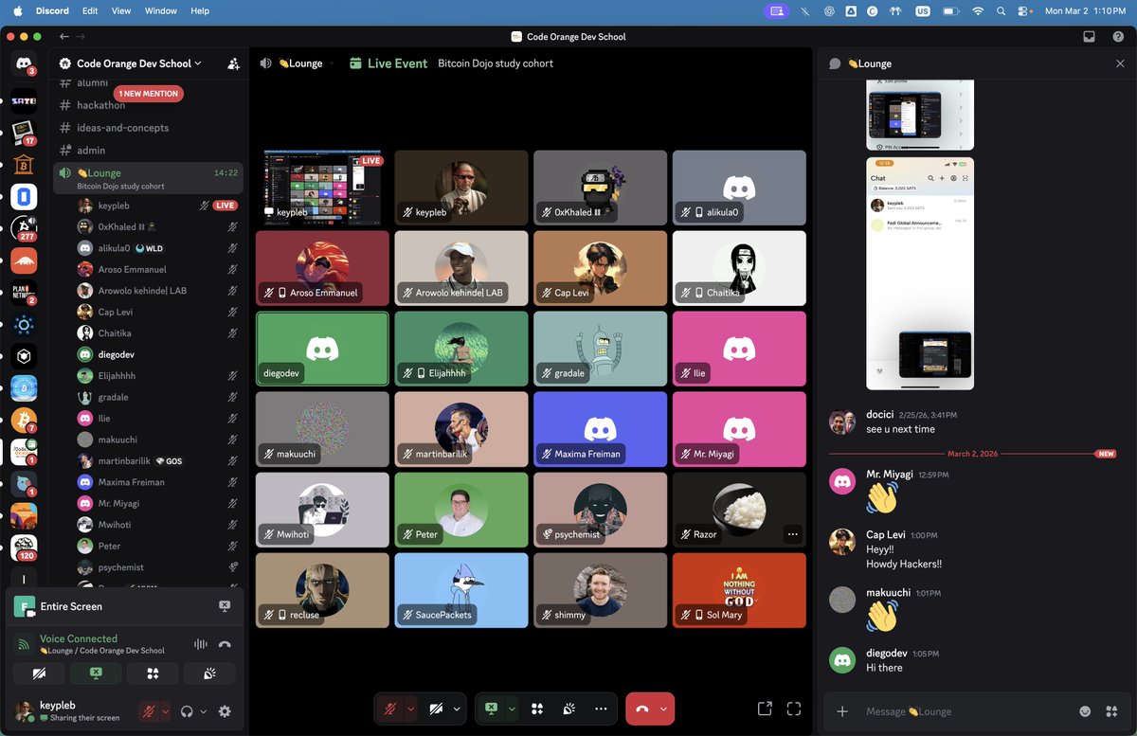Unmute microphone in the call control bar
The image size is (1137, 736).
(390, 709)
